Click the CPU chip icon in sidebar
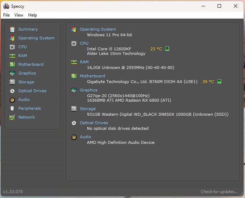 point(12,47)
